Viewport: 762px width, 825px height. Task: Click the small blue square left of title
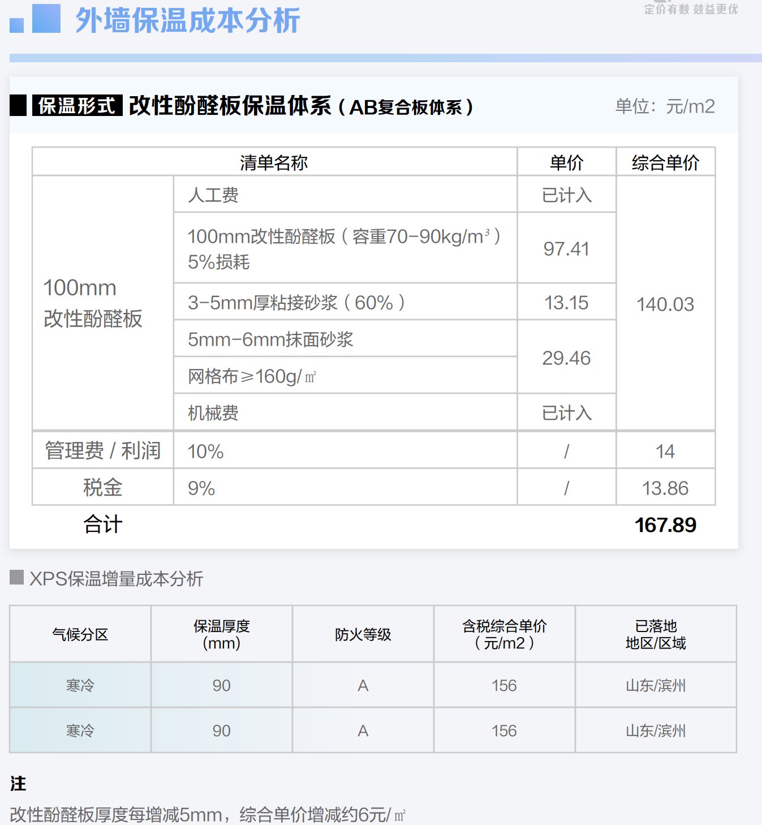click(16, 25)
